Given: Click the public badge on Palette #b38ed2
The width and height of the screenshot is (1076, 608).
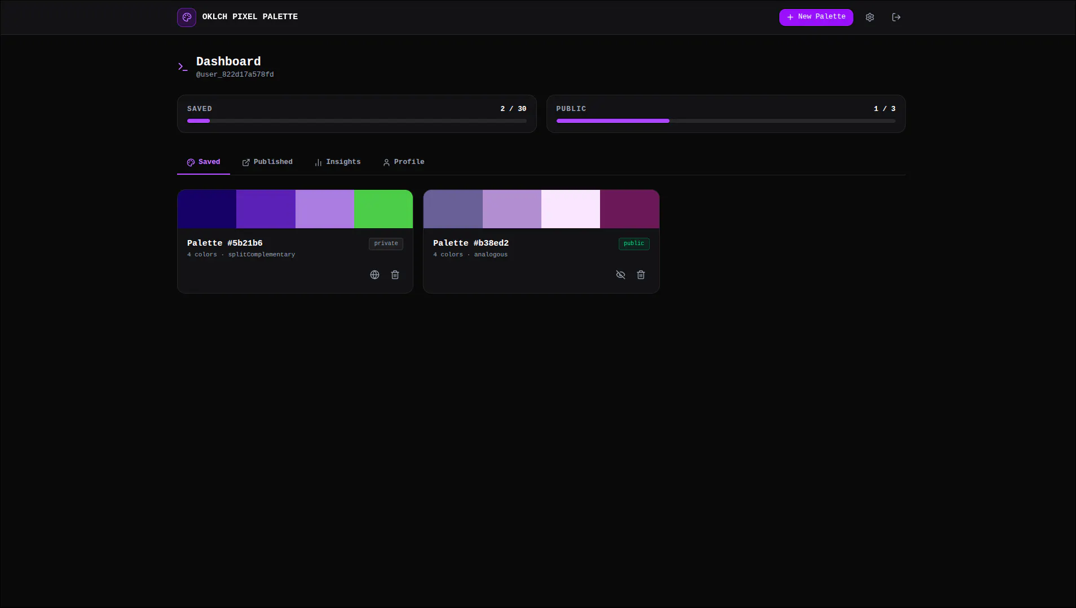Looking at the screenshot, I should pyautogui.click(x=634, y=243).
